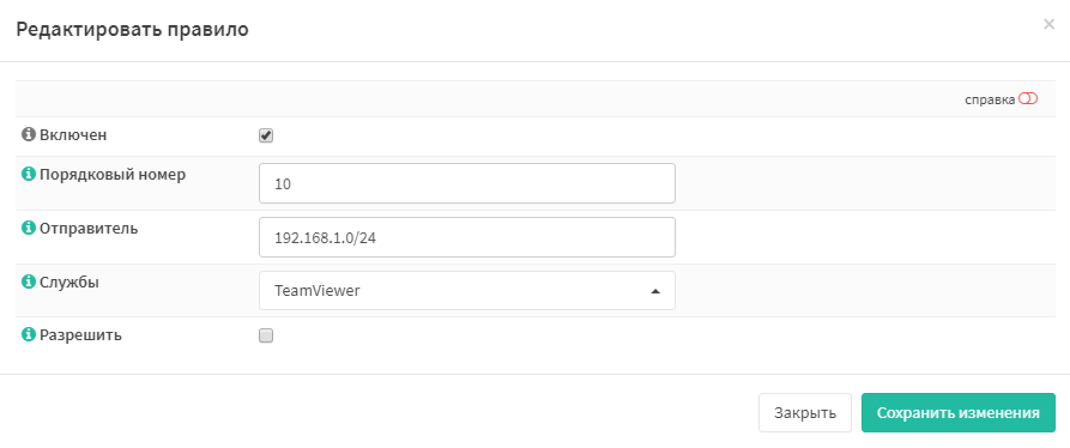Close the dialog with the X icon

click(1049, 25)
